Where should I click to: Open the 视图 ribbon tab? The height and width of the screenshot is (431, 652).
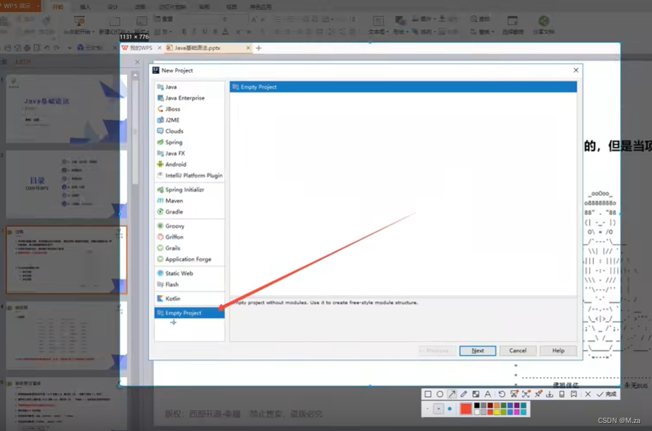point(231,7)
